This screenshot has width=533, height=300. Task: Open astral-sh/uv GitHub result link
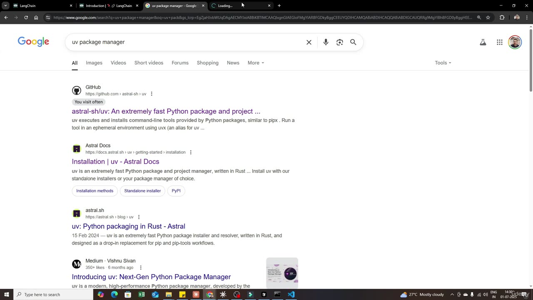click(166, 111)
